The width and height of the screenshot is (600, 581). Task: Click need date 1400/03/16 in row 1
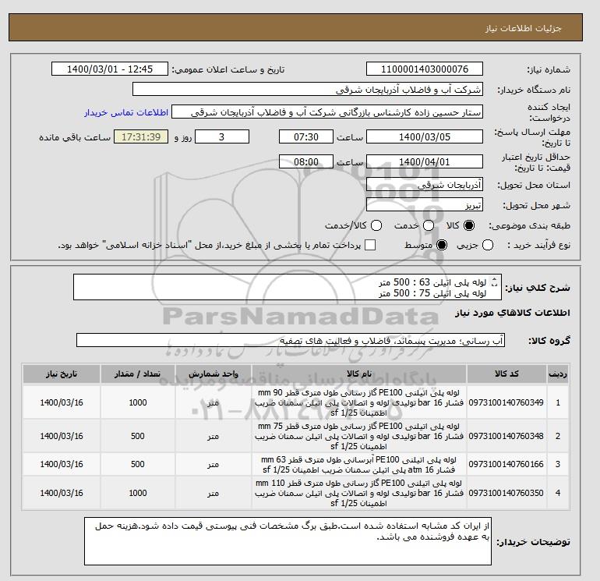(x=62, y=402)
